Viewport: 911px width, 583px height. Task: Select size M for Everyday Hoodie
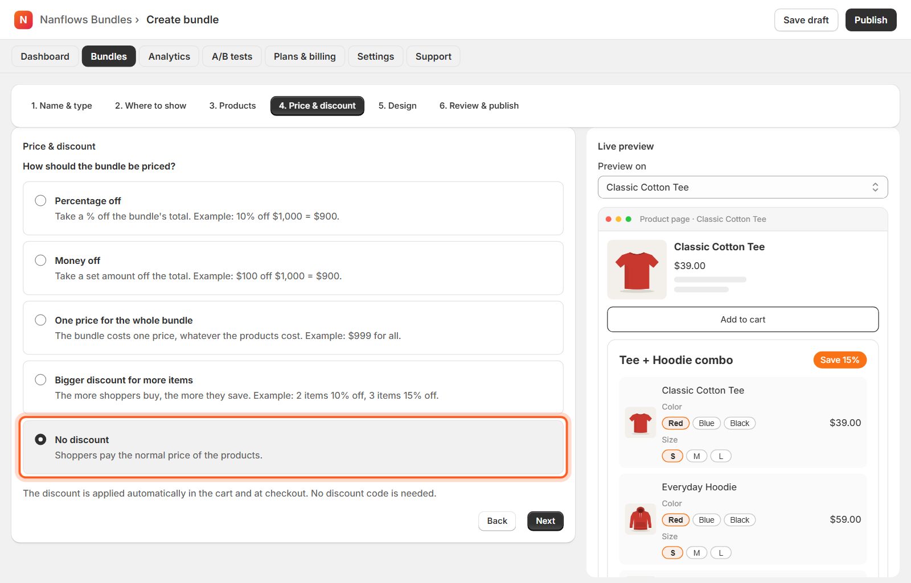[696, 553]
